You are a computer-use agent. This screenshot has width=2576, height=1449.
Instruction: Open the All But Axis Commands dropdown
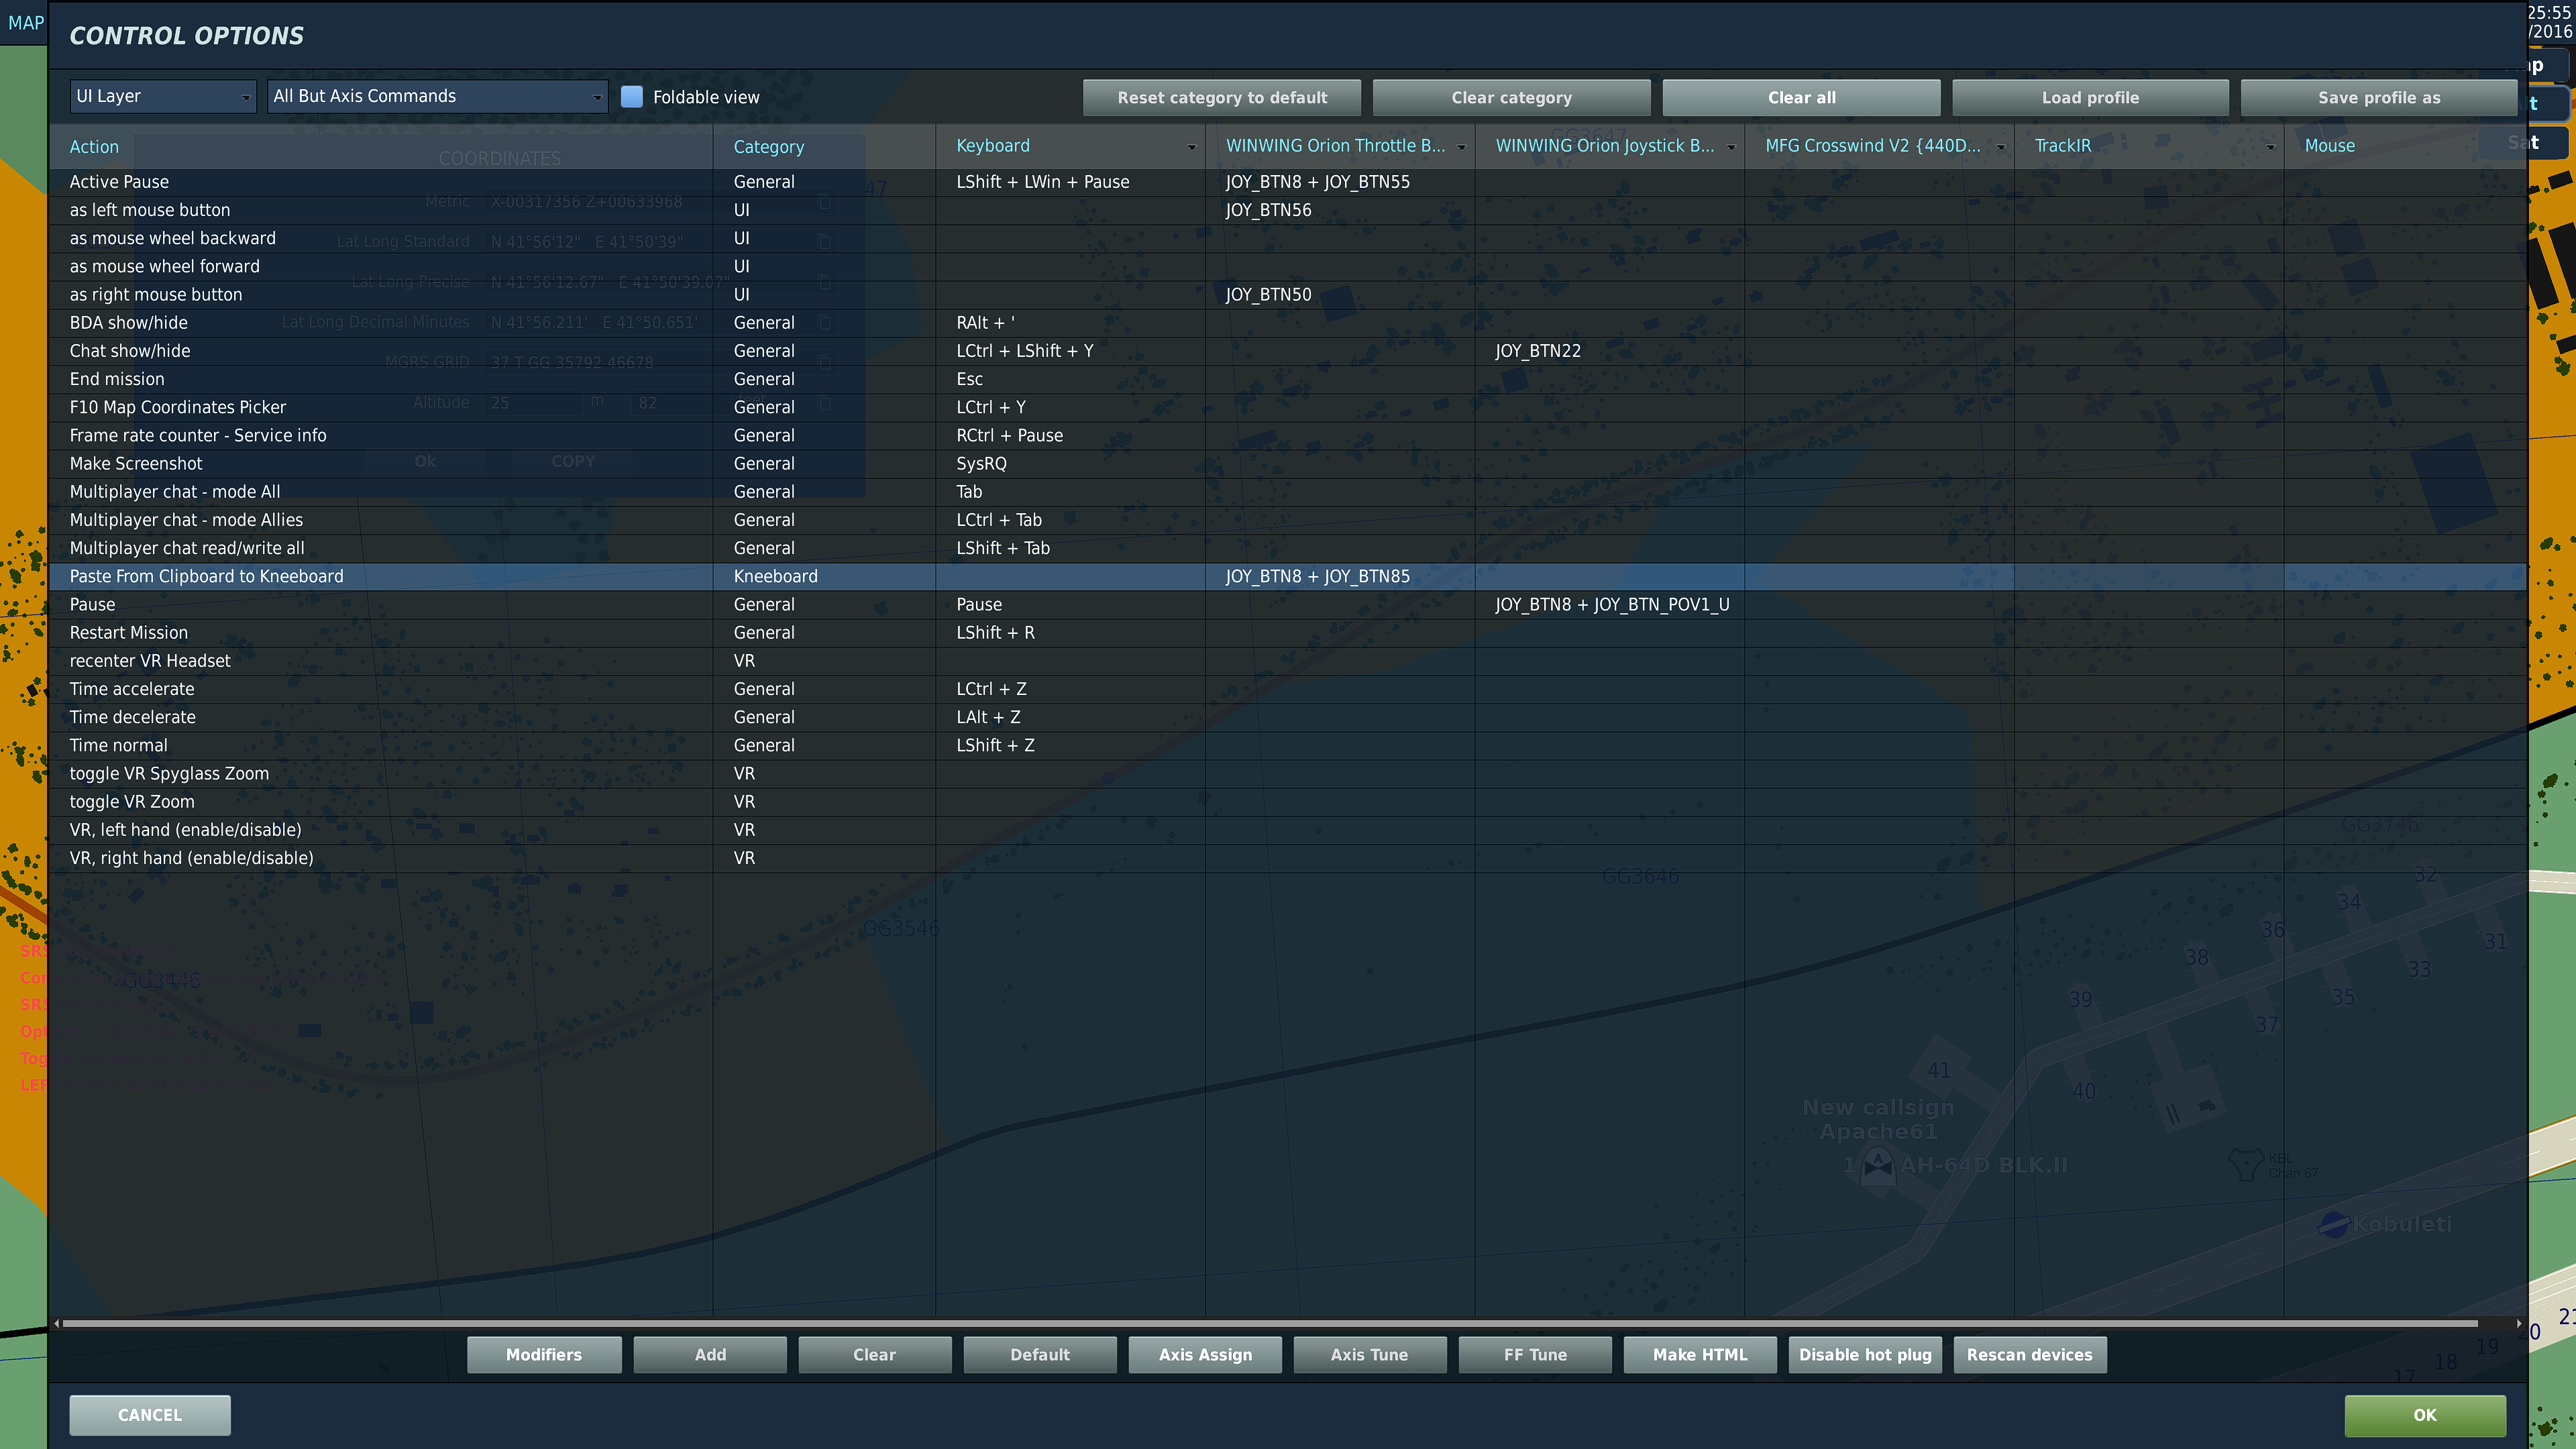pos(437,97)
